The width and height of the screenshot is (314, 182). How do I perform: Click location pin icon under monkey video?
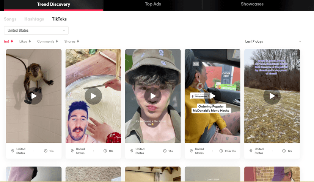tap(13, 151)
